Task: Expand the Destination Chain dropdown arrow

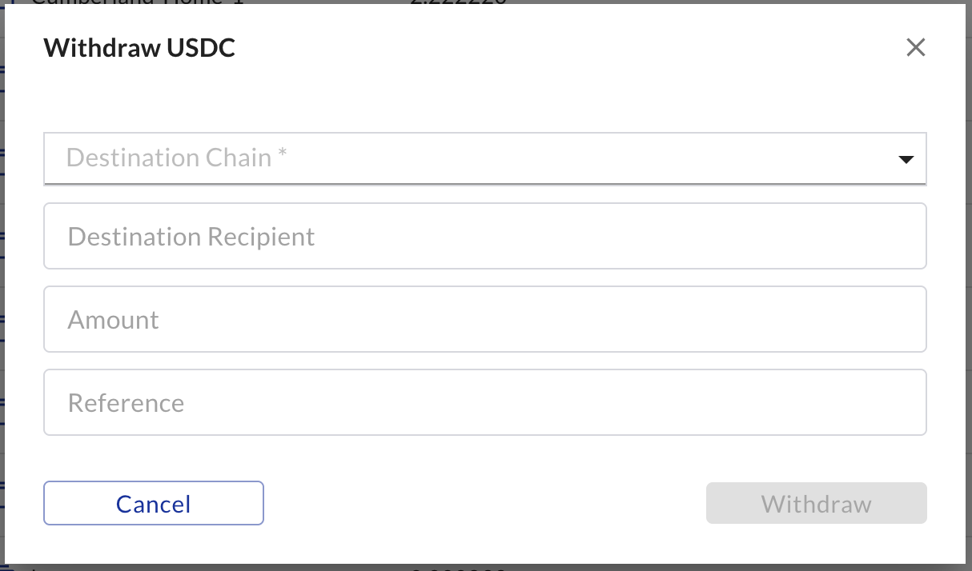Action: [x=906, y=160]
